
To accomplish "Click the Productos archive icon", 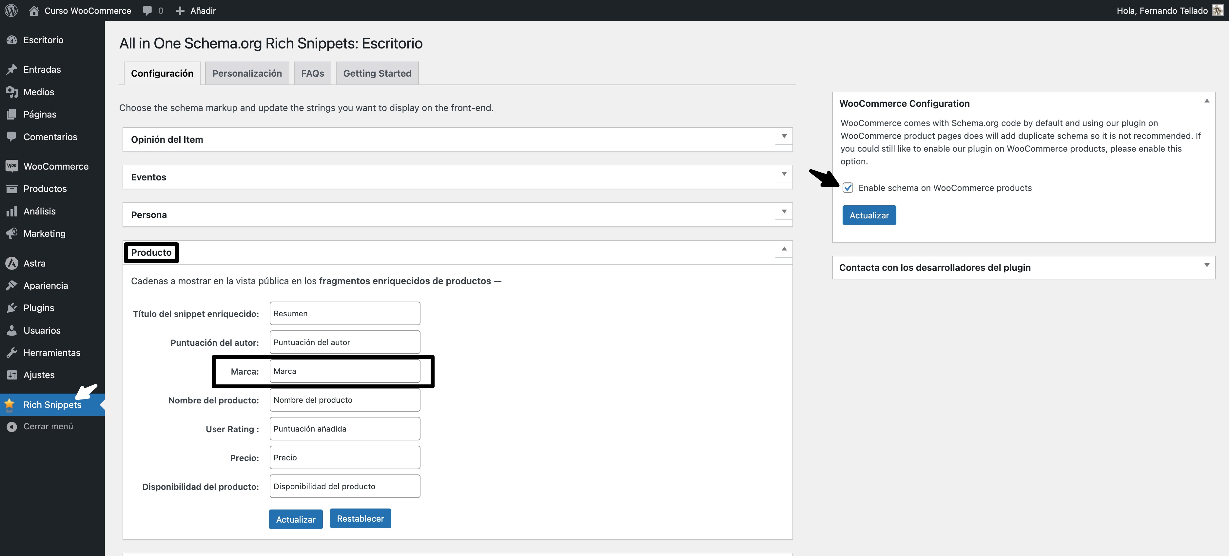I will [x=12, y=189].
